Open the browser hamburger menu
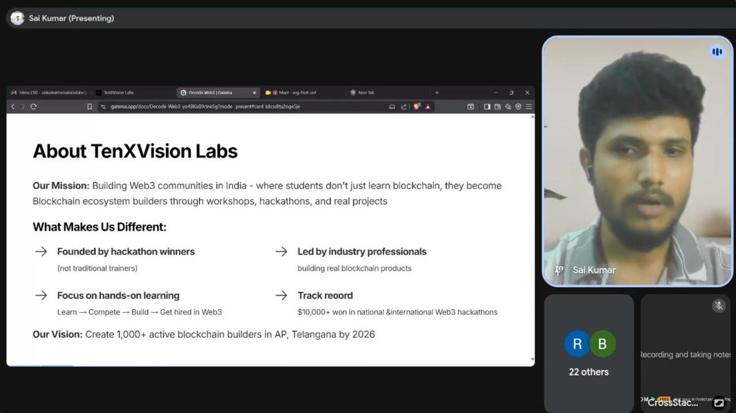The image size is (736, 413). click(528, 107)
